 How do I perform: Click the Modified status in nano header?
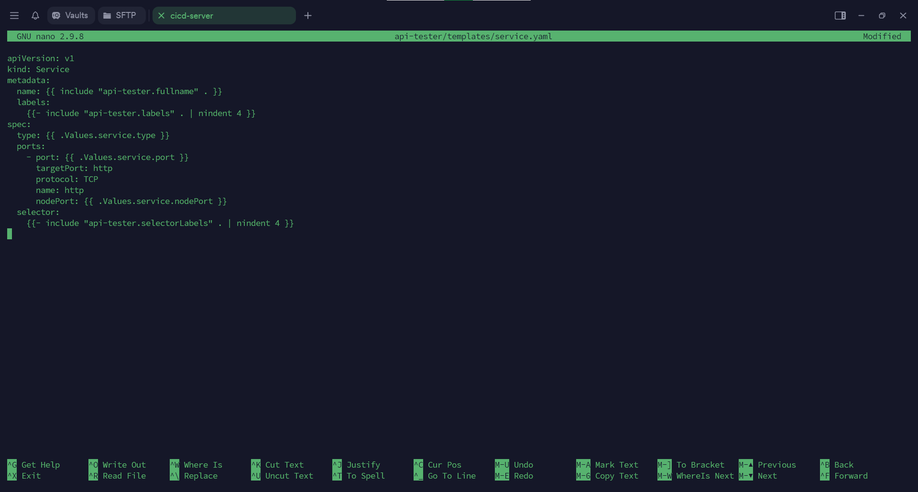pyautogui.click(x=882, y=36)
